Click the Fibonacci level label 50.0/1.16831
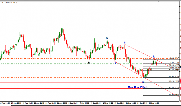The width and height of the screenshot is (181, 106). (x=174, y=67)
